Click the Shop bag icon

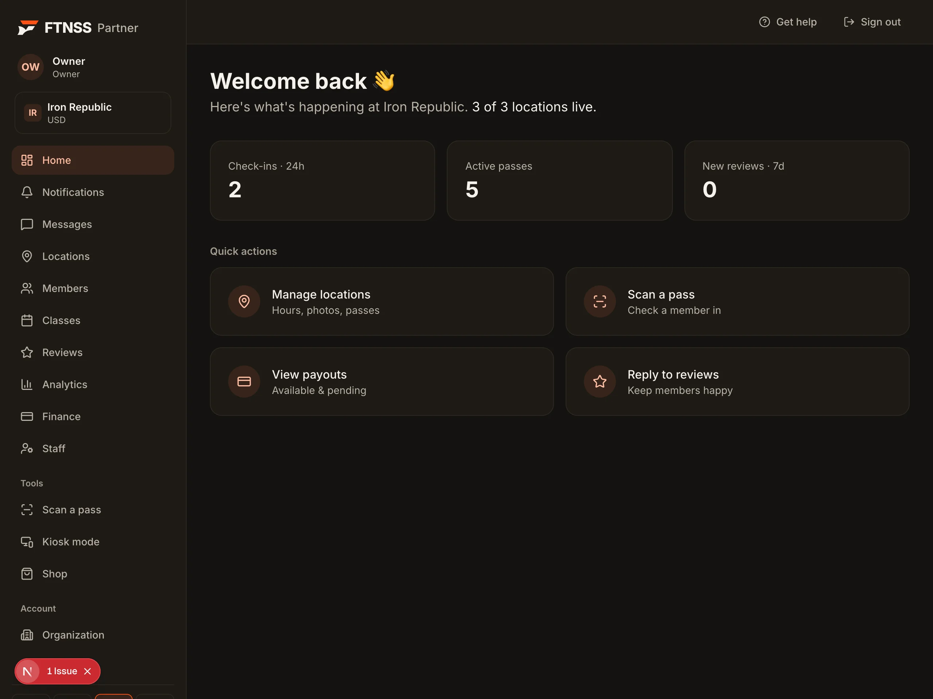[x=27, y=574]
